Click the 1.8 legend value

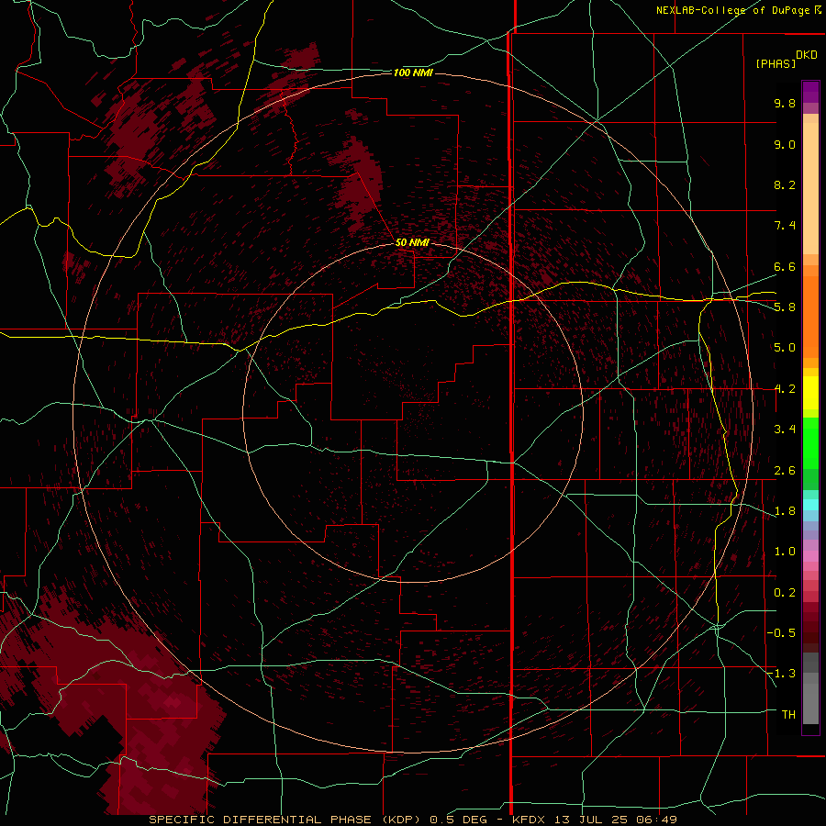click(x=785, y=511)
